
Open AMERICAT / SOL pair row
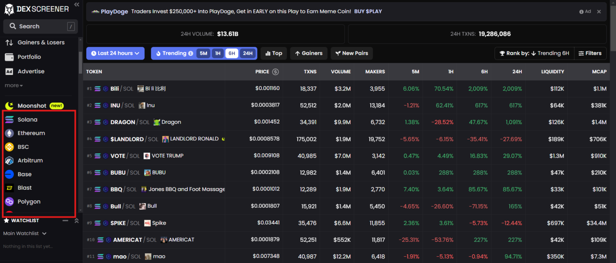tap(346, 240)
